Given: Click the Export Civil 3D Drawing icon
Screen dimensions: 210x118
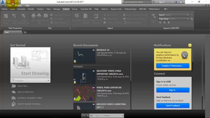Looking at the screenshot, I should tap(96, 16).
